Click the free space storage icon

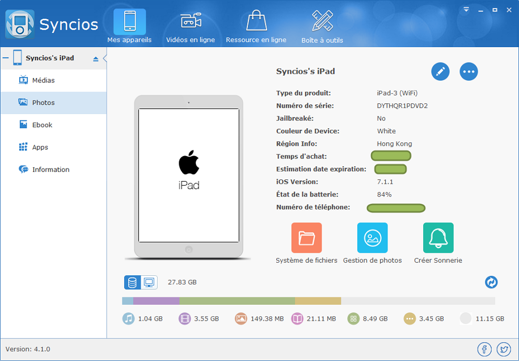(466, 318)
